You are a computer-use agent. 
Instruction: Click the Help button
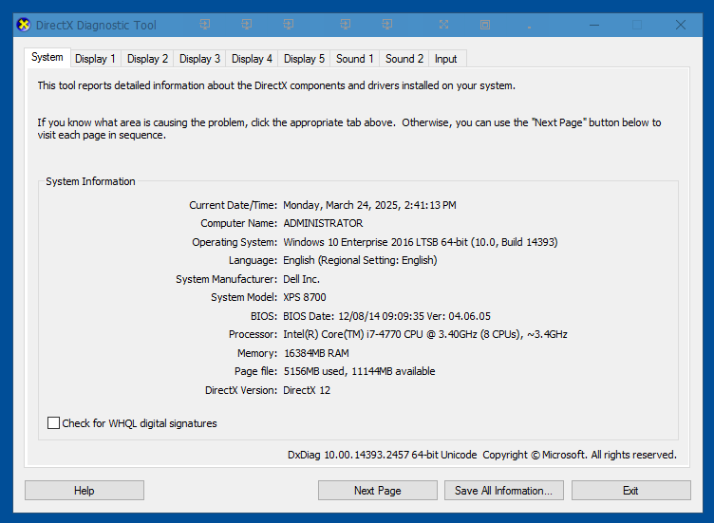point(85,490)
